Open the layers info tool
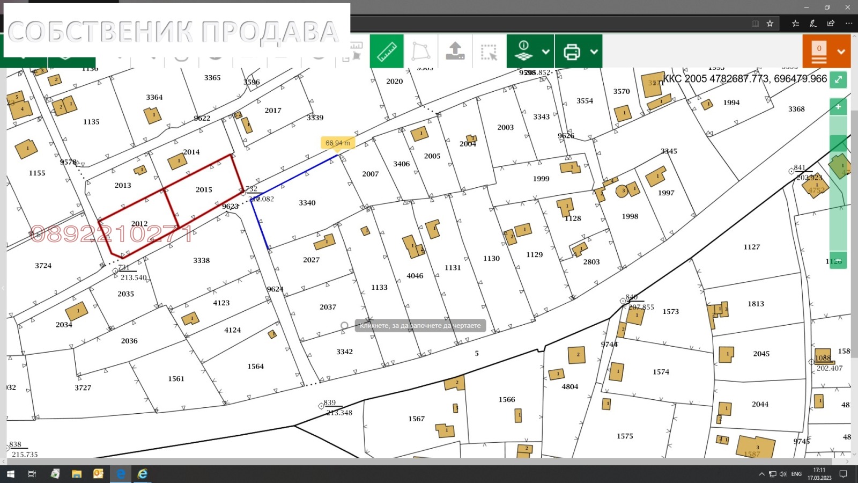Image resolution: width=858 pixels, height=483 pixels. click(523, 51)
